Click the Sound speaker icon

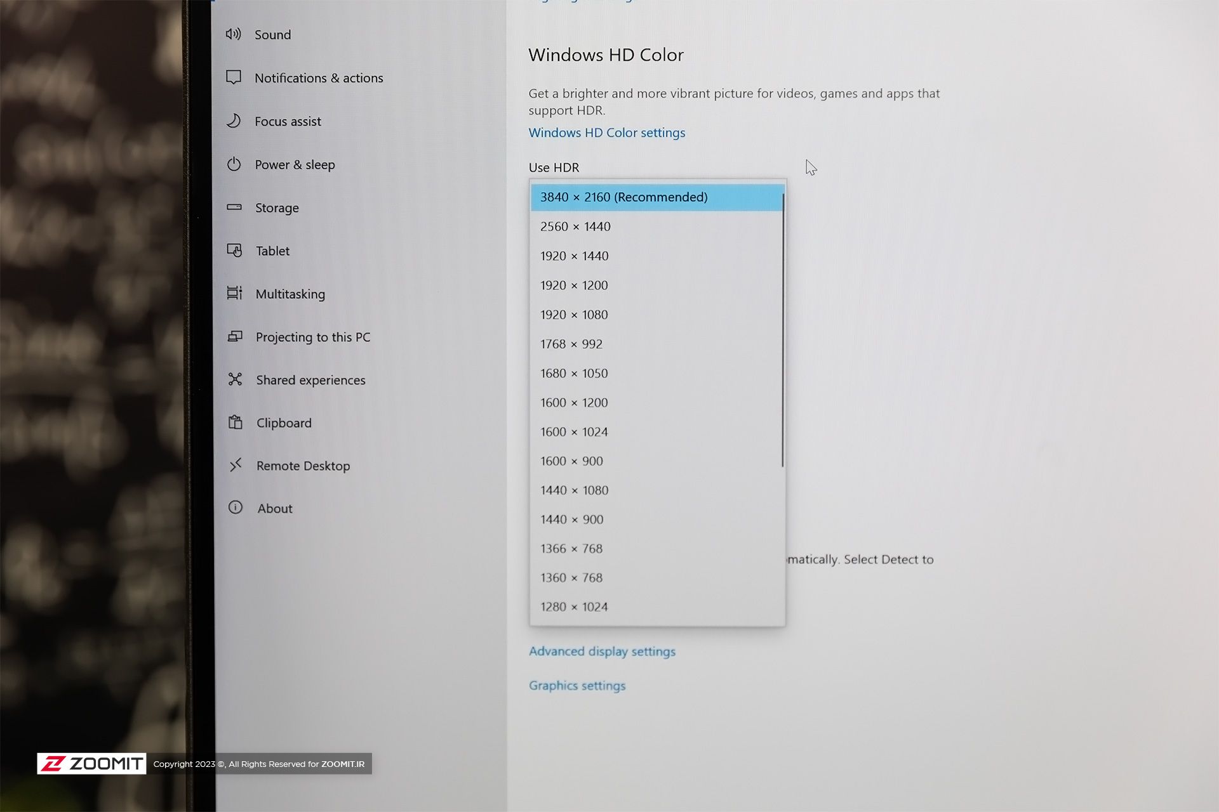(x=233, y=34)
